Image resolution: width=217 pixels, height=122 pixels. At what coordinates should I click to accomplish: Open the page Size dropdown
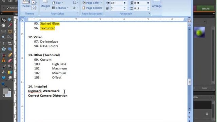[x=57, y=3]
